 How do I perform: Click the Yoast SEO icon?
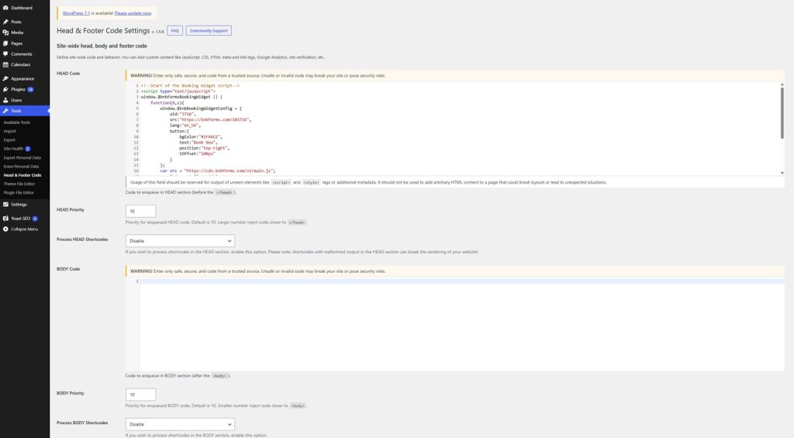(5, 219)
